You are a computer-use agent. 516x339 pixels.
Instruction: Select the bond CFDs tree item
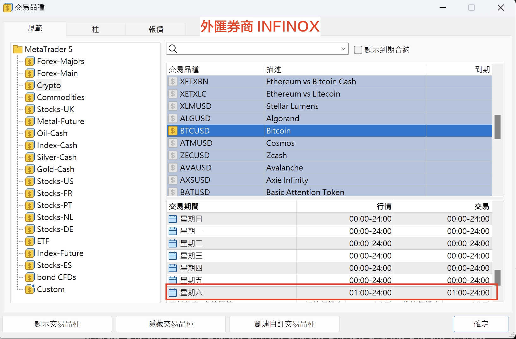coord(57,277)
